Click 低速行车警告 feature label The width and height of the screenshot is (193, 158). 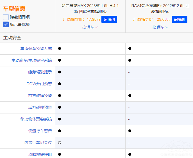click(40, 131)
